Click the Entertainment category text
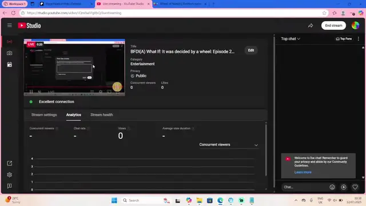The width and height of the screenshot is (366, 206). click(142, 64)
